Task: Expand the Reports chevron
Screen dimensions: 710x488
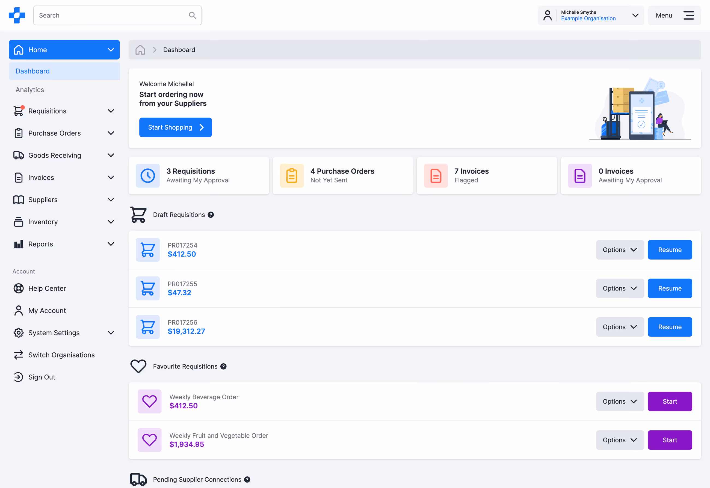Action: click(111, 244)
